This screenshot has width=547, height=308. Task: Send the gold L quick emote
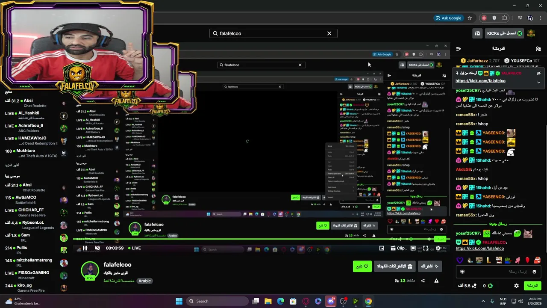click(489, 260)
